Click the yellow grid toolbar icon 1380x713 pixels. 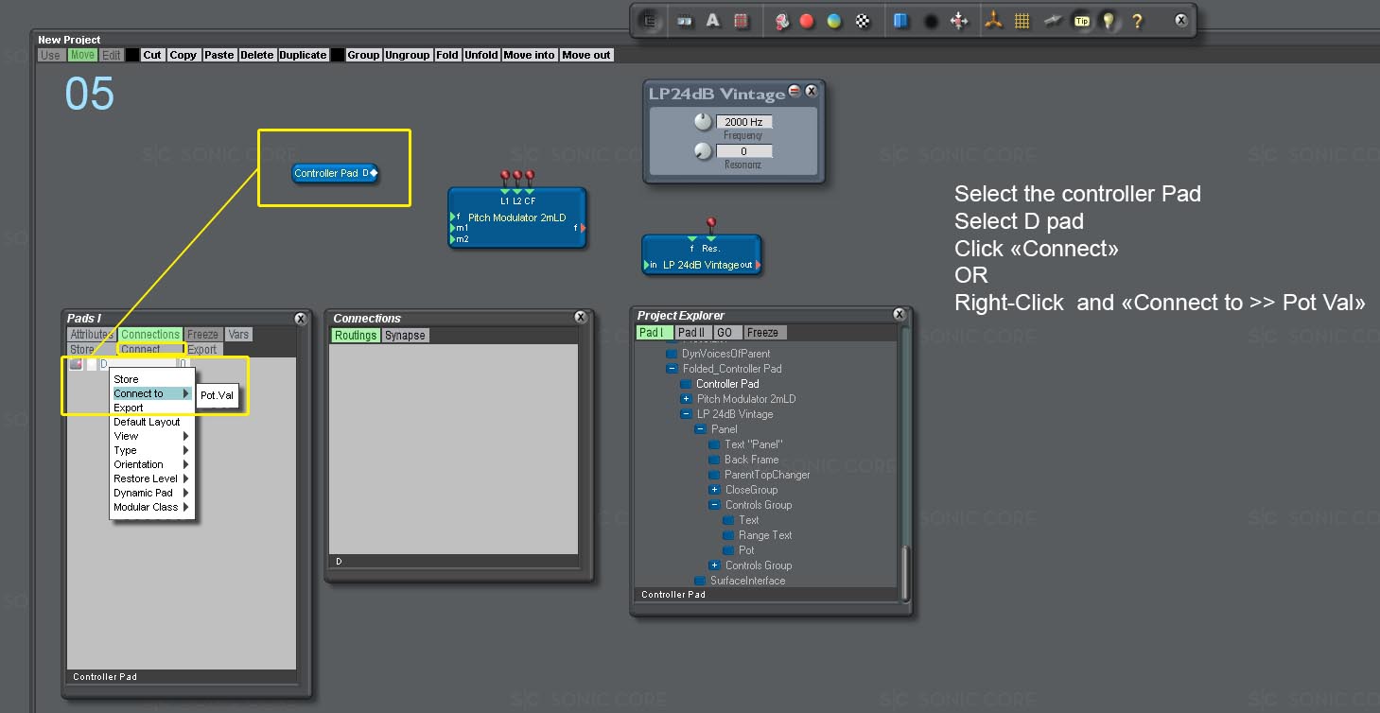coord(1020,20)
